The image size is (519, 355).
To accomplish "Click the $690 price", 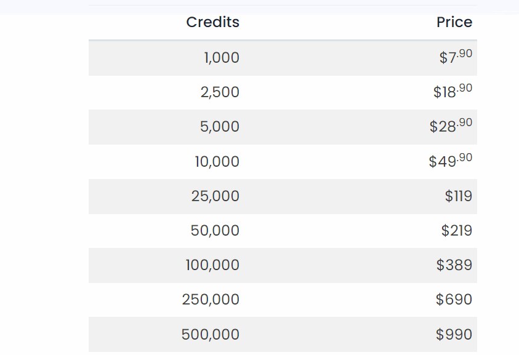I will 454,300.
